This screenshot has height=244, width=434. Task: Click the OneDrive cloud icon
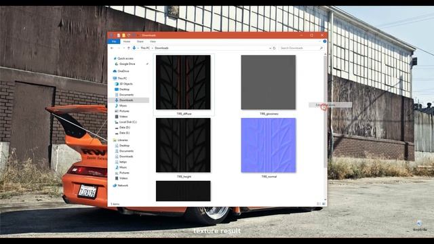(115, 71)
